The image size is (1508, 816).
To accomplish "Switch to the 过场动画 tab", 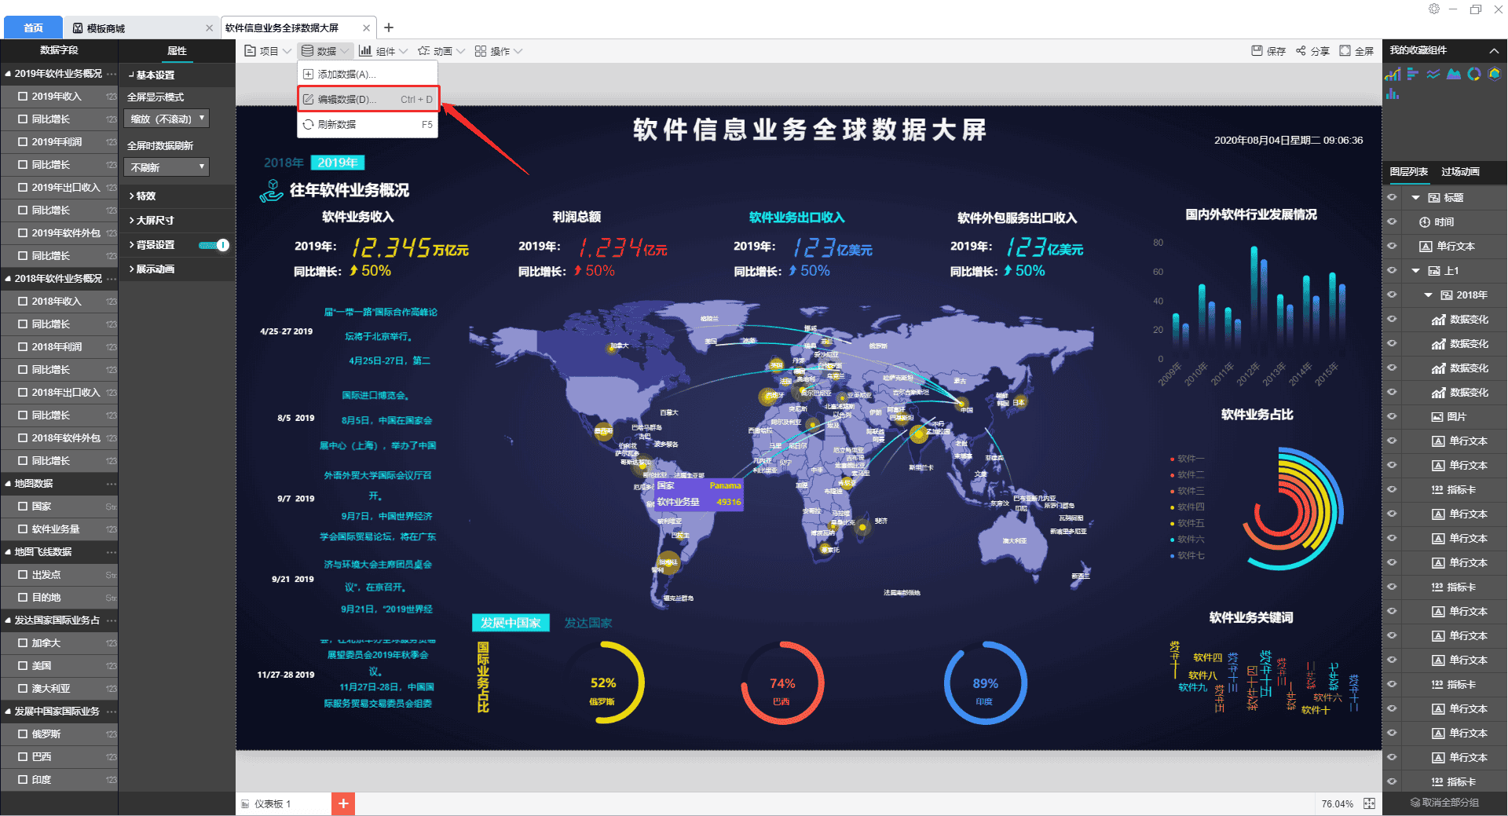I will 1460,172.
